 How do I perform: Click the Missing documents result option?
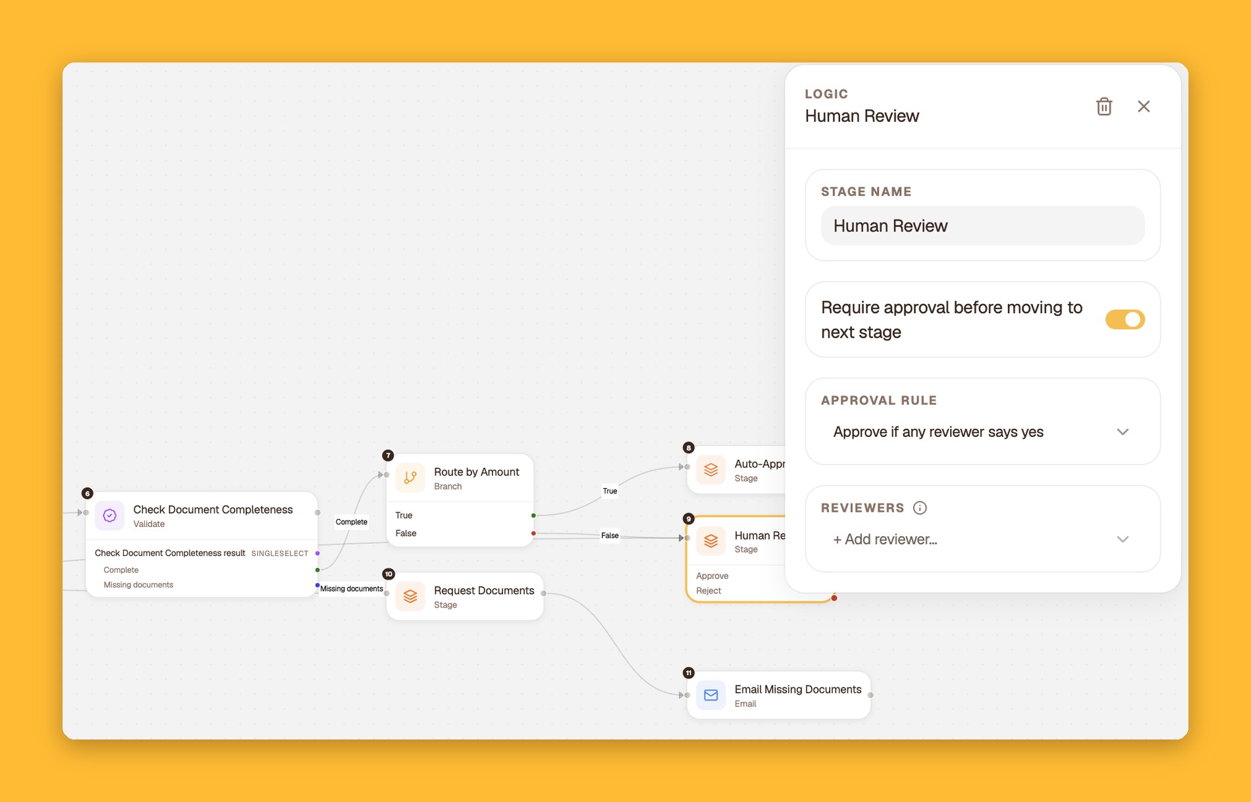coord(138,585)
